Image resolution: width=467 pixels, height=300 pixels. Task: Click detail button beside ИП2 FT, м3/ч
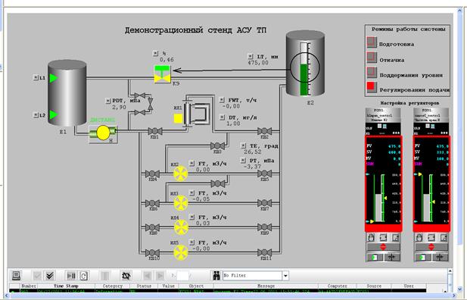(192, 164)
